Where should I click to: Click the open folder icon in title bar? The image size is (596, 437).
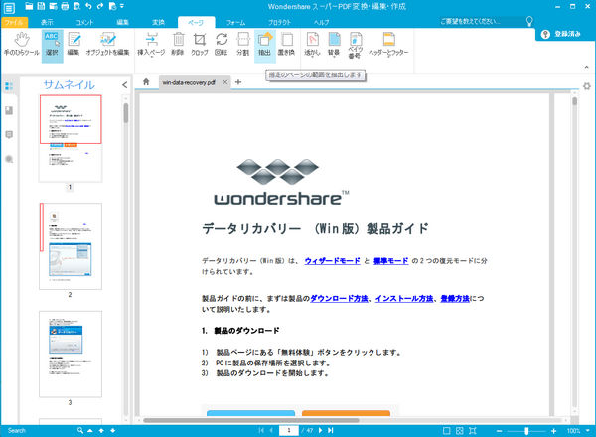29,6
